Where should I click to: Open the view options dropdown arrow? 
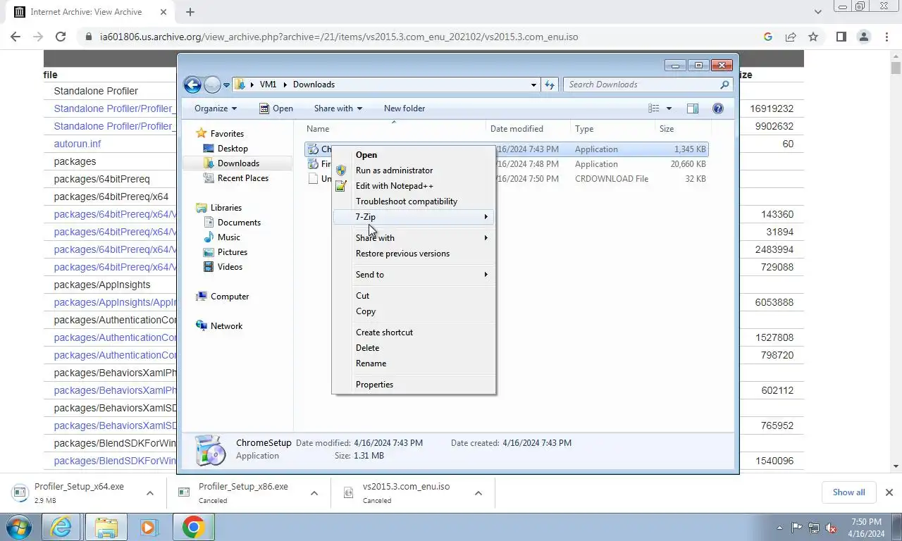pyautogui.click(x=669, y=108)
